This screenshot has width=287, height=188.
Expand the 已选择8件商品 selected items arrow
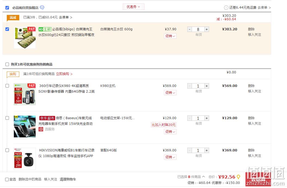pos(204,177)
